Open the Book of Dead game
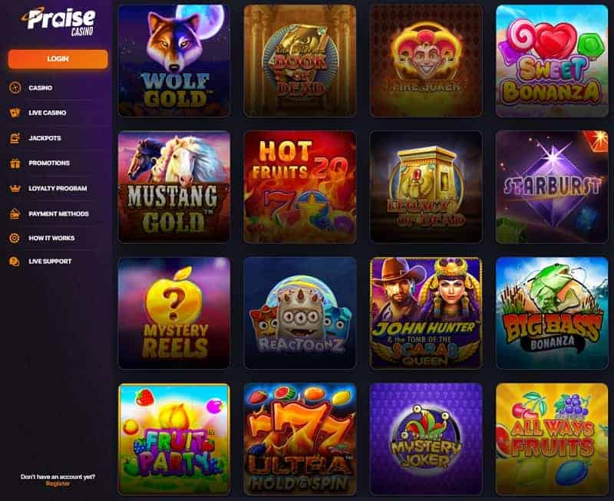614x501 pixels. point(300,61)
